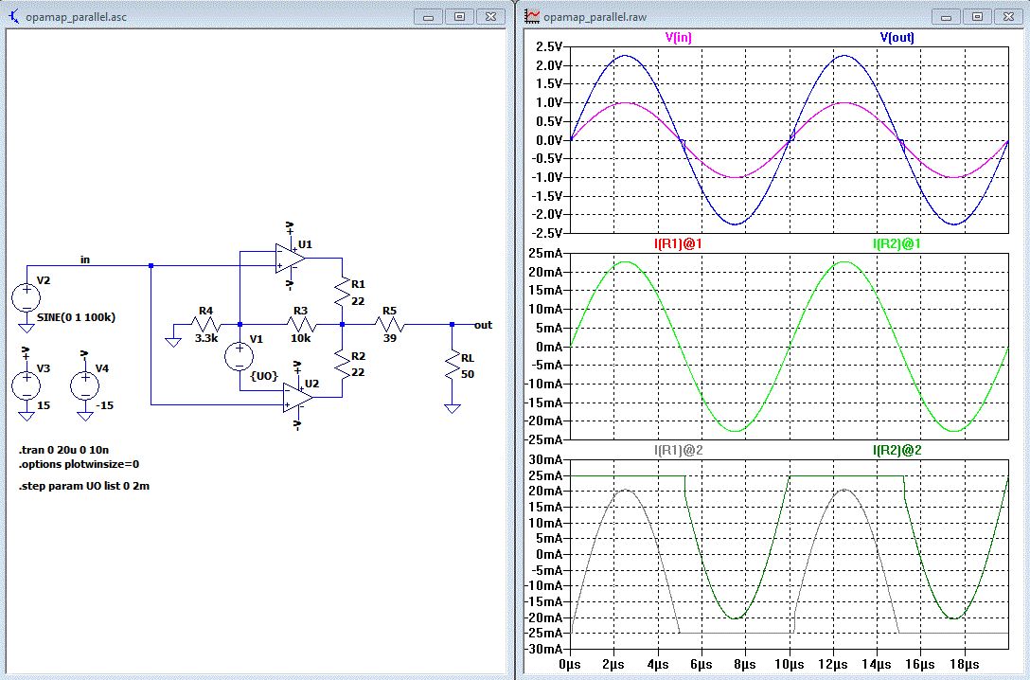Select the I(R1)@1 trace label
This screenshot has width=1030, height=680.
[678, 244]
